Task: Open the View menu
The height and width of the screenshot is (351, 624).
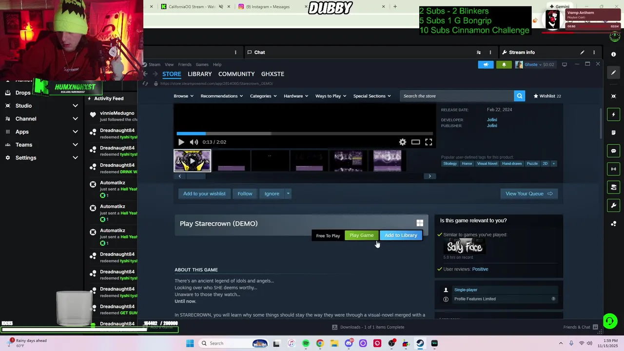Action: point(169,64)
